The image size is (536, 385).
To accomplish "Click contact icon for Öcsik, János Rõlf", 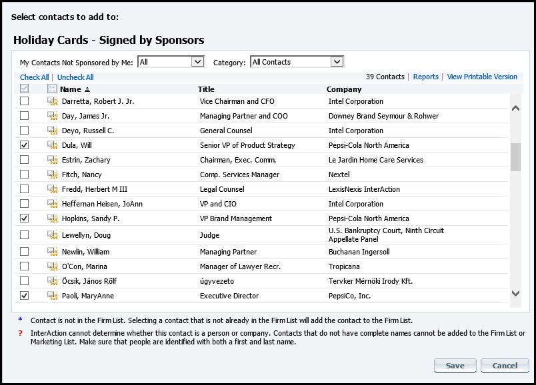I will (52, 281).
